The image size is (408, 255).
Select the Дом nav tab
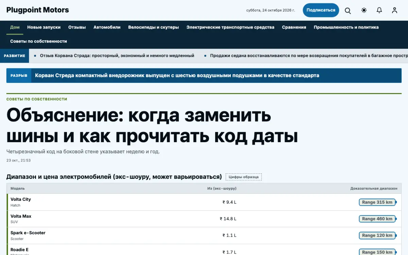click(15, 27)
